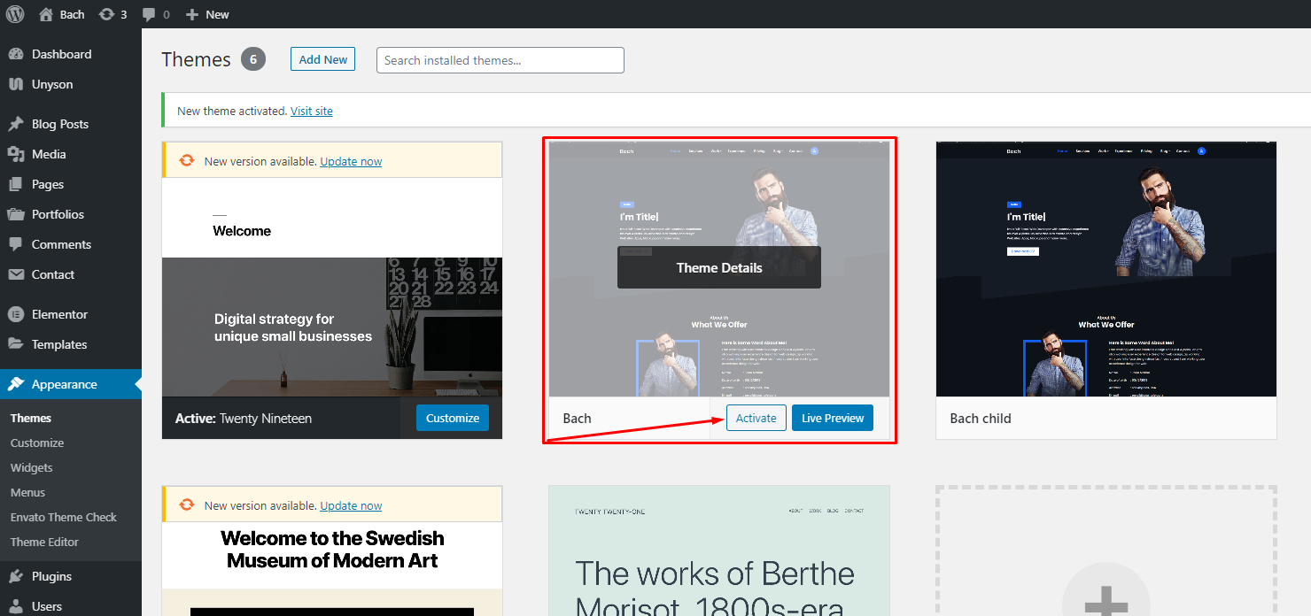Customize the active Twenty Nineteen theme
The width and height of the screenshot is (1311, 616).
click(x=453, y=418)
